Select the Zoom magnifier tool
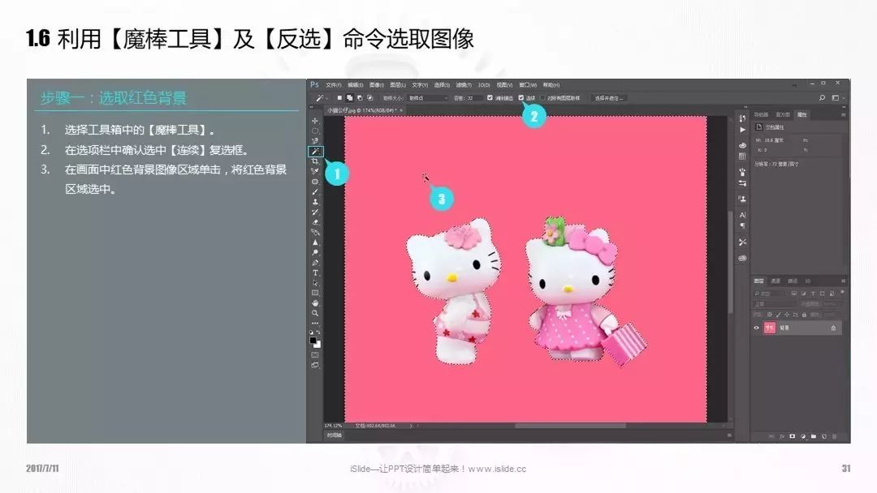 [315, 313]
